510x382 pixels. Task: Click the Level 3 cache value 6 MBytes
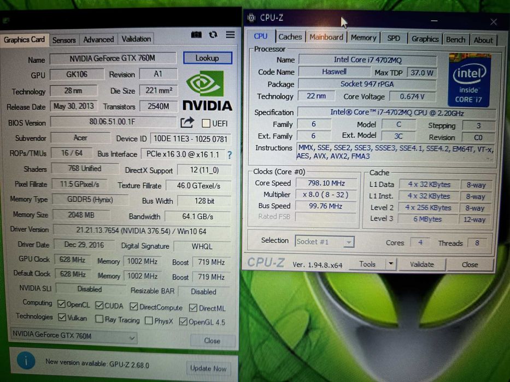point(427,219)
